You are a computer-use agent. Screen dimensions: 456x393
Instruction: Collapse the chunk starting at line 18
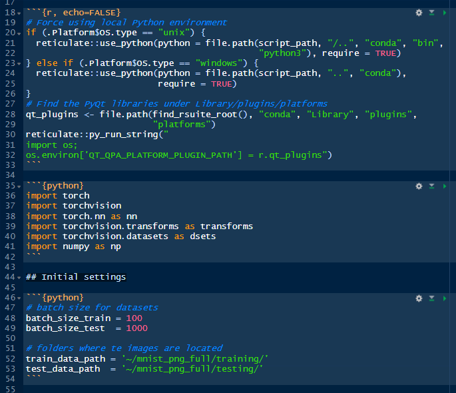coord(19,13)
